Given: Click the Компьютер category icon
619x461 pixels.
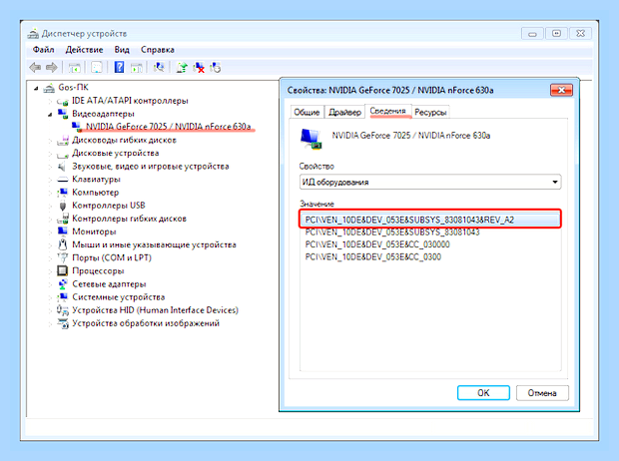Looking at the screenshot, I should click(62, 193).
